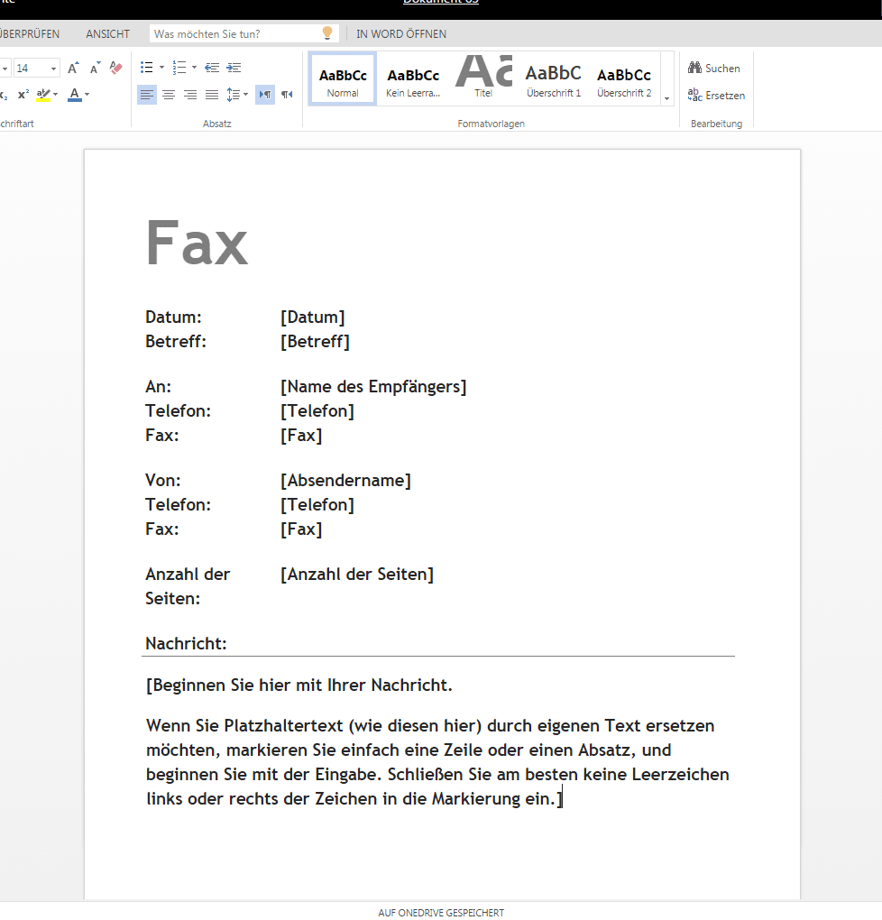This screenshot has height=920, width=882.
Task: Open the ÜBERPRÜFEN ribbon tab
Action: tap(30, 34)
